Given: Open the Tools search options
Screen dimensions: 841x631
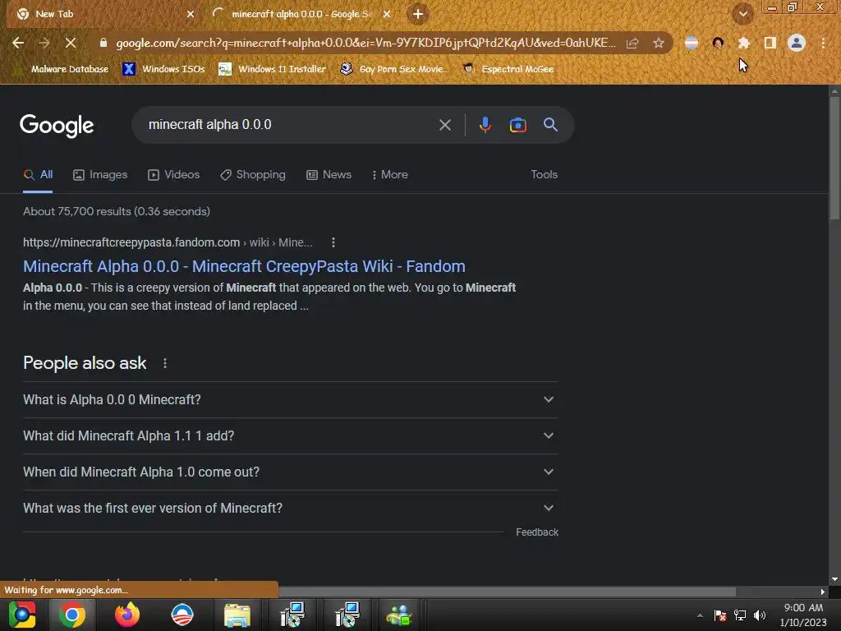Looking at the screenshot, I should coord(544,175).
